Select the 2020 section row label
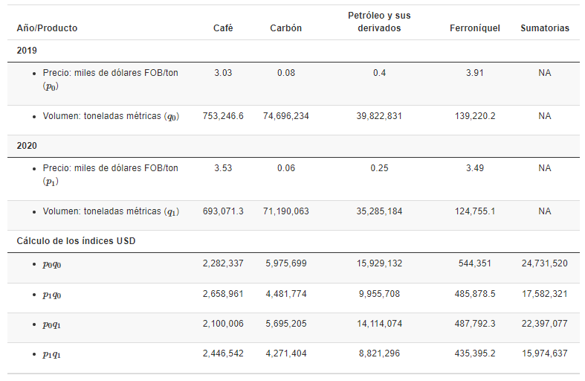The height and width of the screenshot is (381, 585). tap(27, 146)
